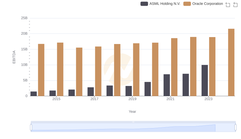The height and width of the screenshot is (139, 241).
Task: Select the 2023 ASML dark bar
Action: [x=205, y=81]
